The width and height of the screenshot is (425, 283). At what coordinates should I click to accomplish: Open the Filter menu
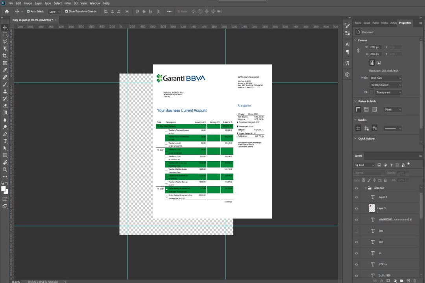click(68, 3)
